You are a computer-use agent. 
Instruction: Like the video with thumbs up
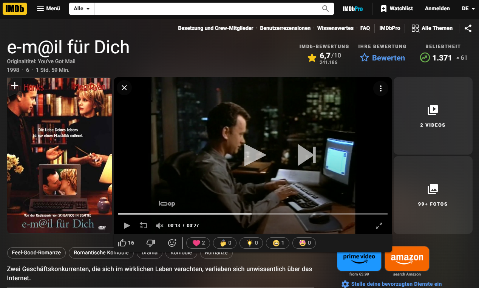(x=122, y=243)
